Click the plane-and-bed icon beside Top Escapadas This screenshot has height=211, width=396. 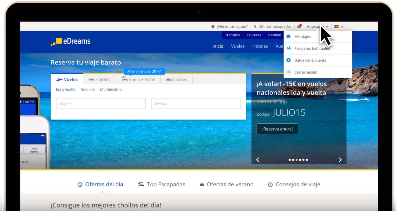point(141,185)
